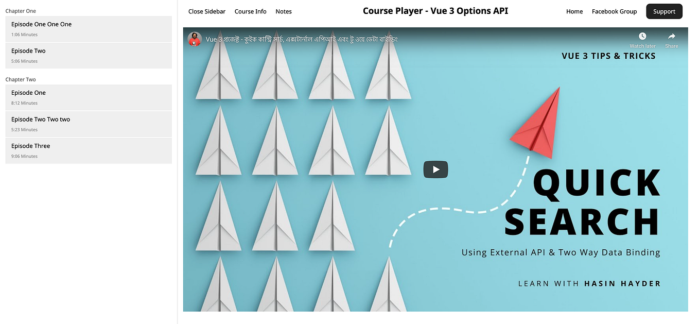The height and width of the screenshot is (324, 699).
Task: Select Episode Two Two two
Action: [89, 124]
